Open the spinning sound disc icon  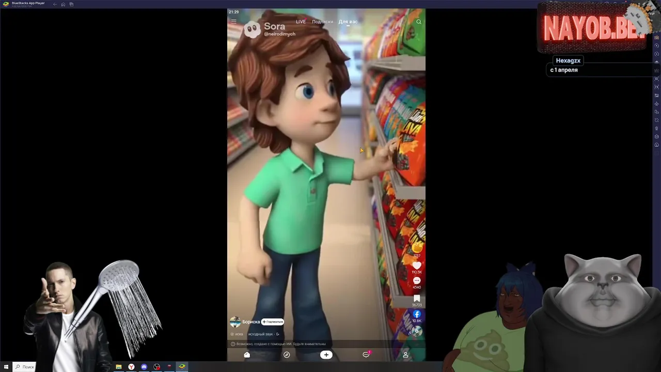tap(417, 331)
